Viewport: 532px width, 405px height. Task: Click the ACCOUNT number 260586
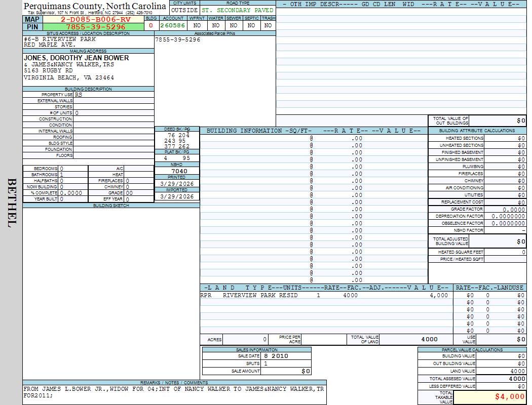click(173, 25)
